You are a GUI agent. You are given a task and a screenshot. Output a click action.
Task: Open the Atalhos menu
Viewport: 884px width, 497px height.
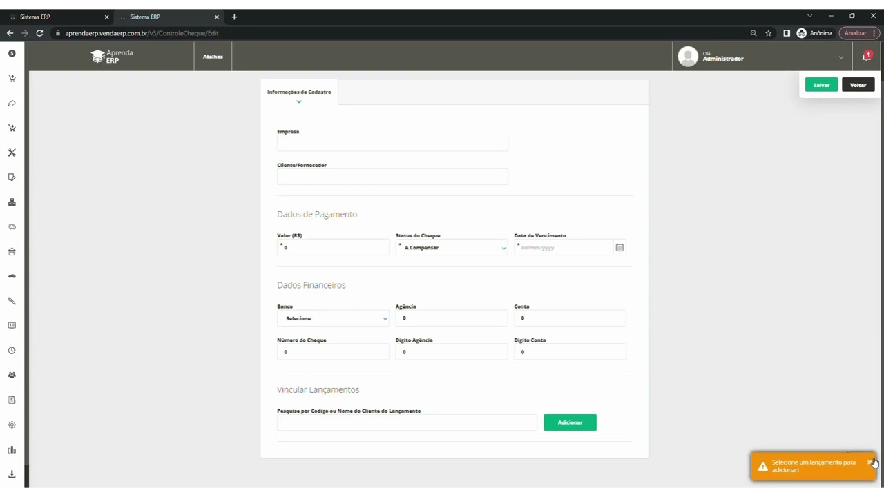(213, 57)
